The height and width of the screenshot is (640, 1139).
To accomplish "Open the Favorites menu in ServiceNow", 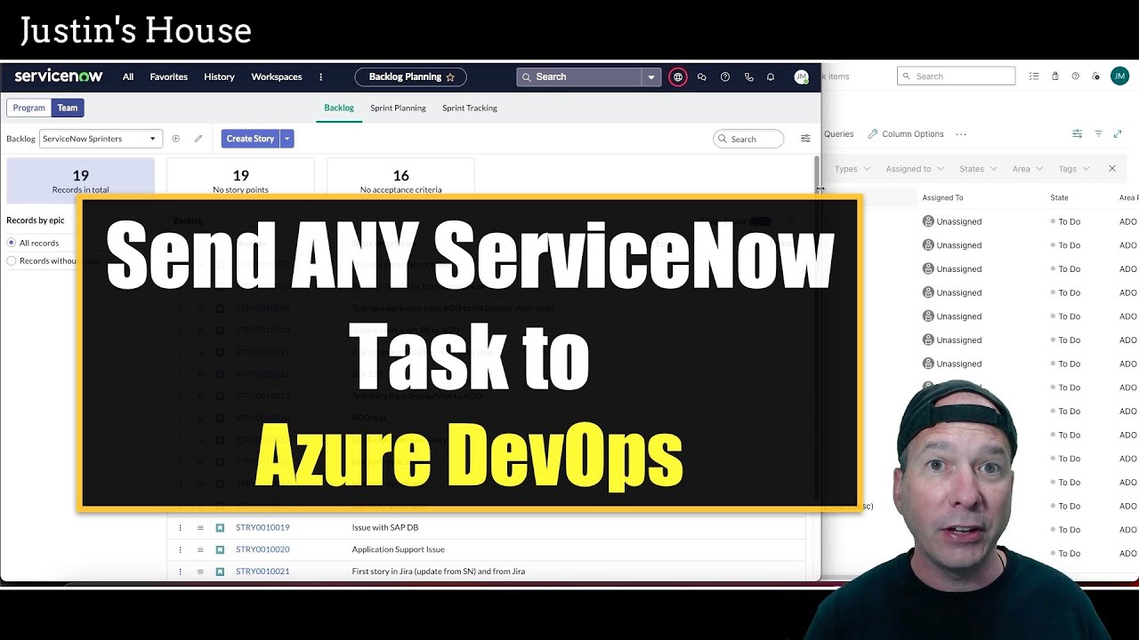I will (x=169, y=77).
